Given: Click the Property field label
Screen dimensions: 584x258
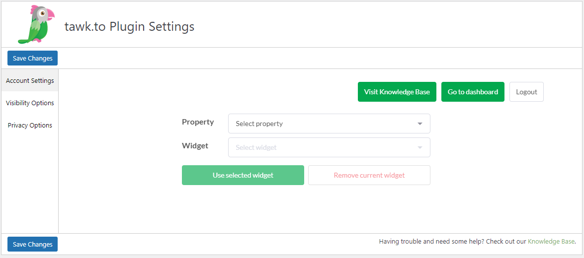Looking at the screenshot, I should pos(198,122).
